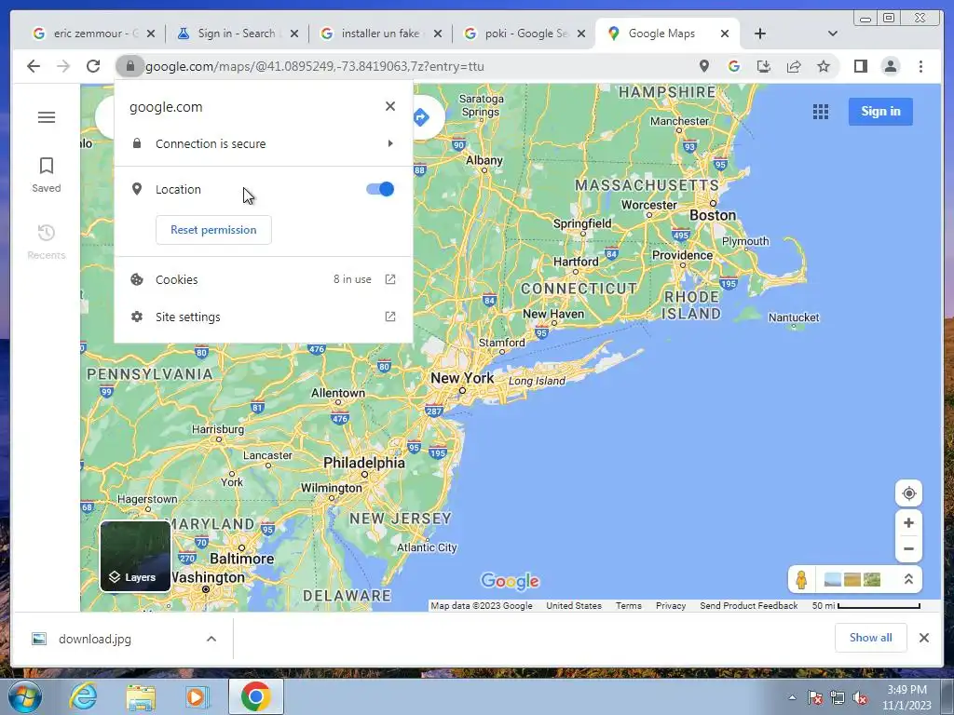Click the install app icon
Viewport: 954px width, 715px height.
point(764,66)
